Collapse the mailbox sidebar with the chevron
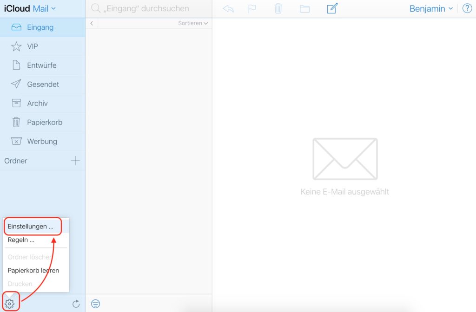This screenshot has height=312, width=476. click(92, 23)
